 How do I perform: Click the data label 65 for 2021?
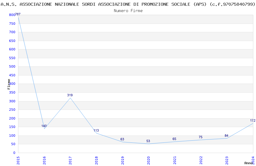click(174, 139)
